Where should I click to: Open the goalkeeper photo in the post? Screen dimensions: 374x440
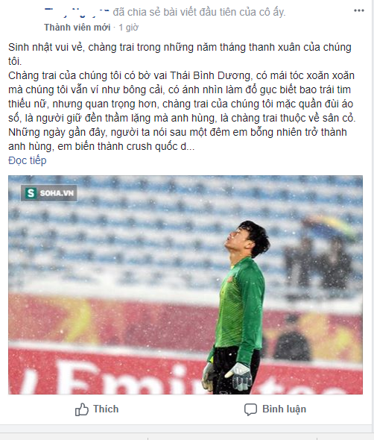(x=186, y=285)
